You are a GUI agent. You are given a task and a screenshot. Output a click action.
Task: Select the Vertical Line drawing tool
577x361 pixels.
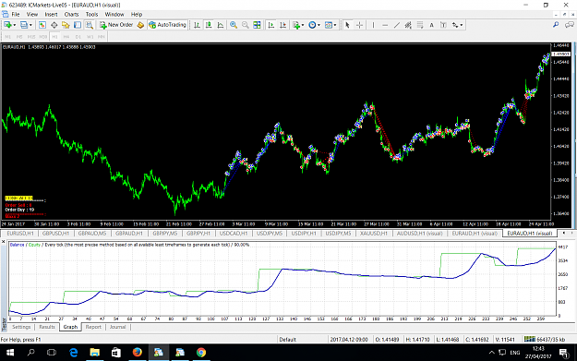[x=373, y=25]
